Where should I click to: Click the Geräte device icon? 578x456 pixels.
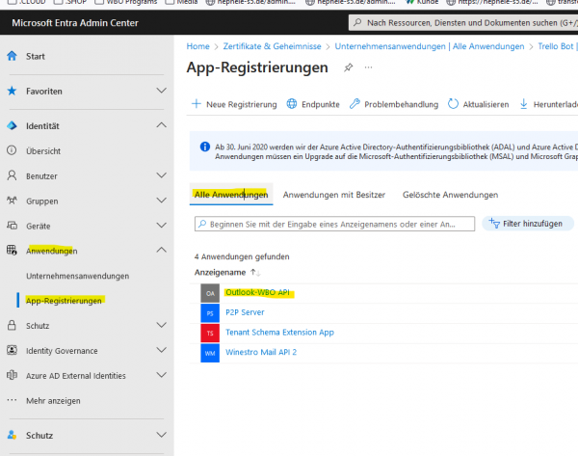[x=12, y=226]
